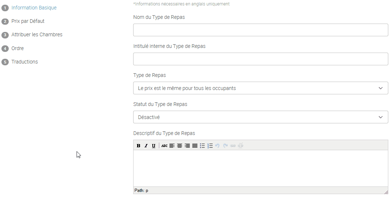Screen dimensions: 389x201
Task: Toggle italic formatting in description editor
Action: point(146,146)
